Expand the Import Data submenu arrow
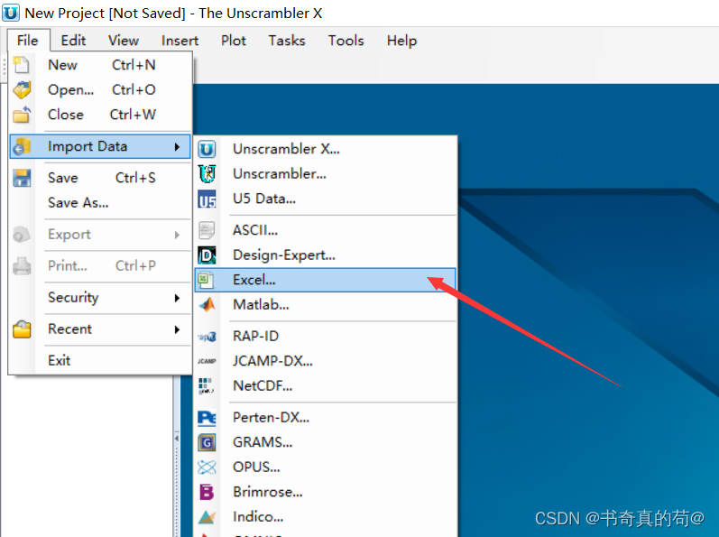 (177, 147)
